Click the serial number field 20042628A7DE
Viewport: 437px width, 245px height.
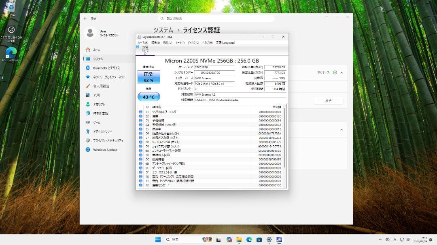[x=214, y=73]
